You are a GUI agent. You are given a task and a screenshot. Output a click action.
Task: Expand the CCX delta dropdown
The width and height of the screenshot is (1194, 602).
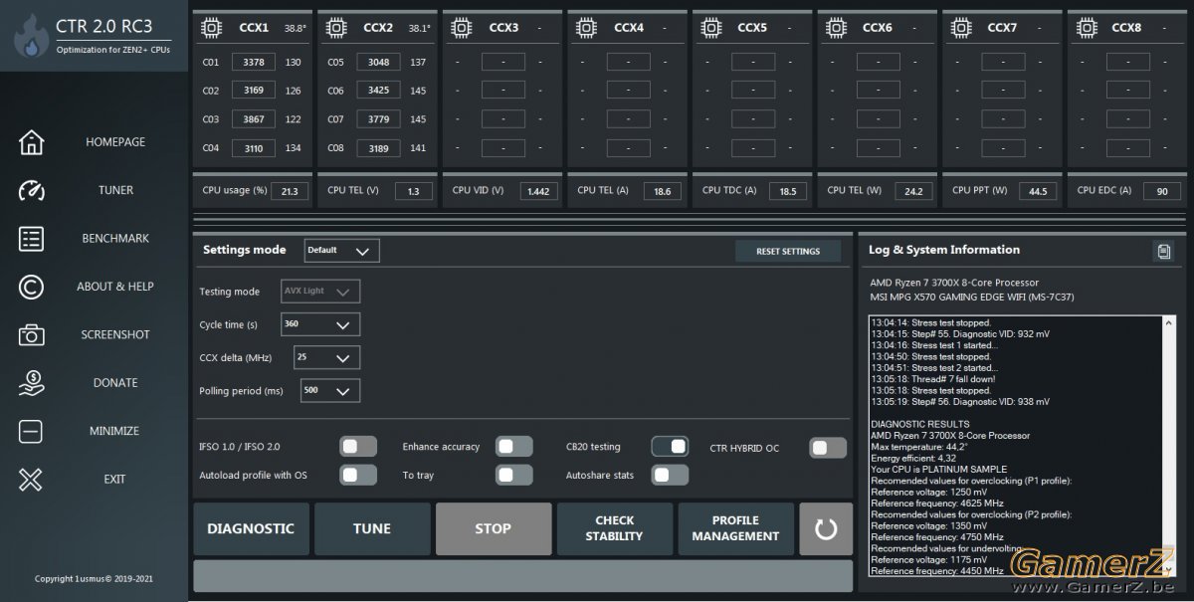(x=326, y=357)
